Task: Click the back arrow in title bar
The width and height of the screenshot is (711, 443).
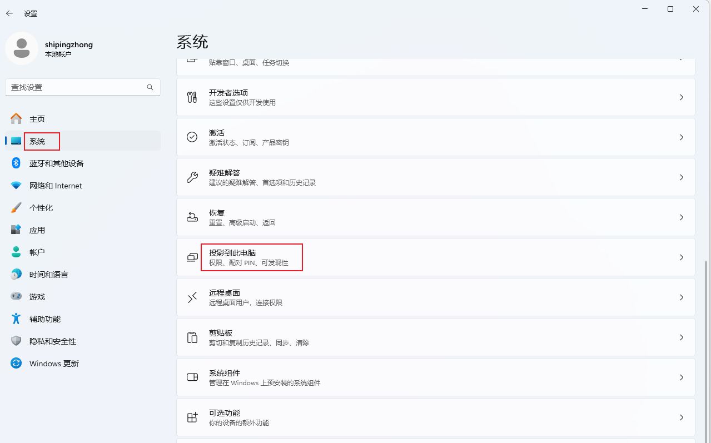Action: [9, 13]
